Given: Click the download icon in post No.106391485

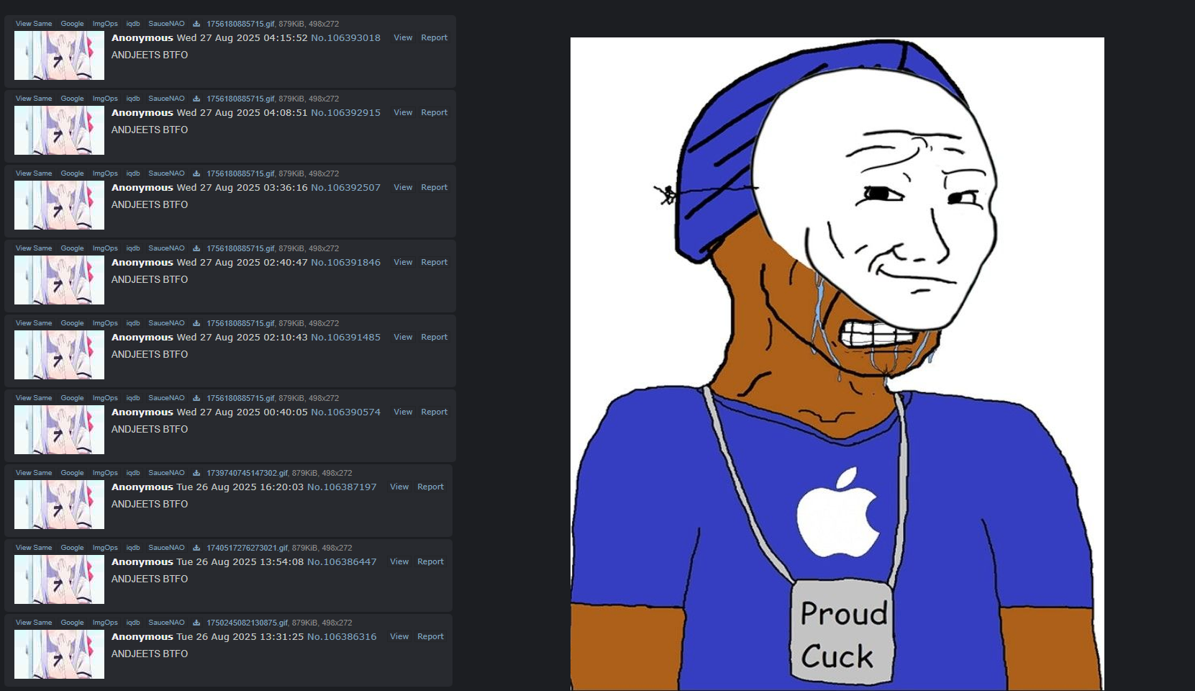Looking at the screenshot, I should [196, 323].
